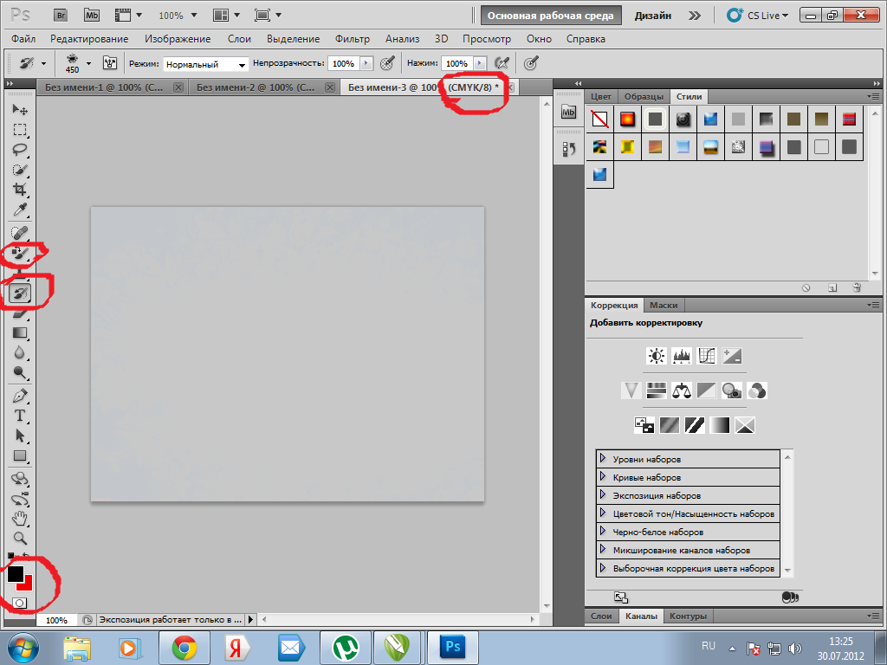Launch Mini Bridge from the top bar
The height and width of the screenshot is (665, 887).
92,16
